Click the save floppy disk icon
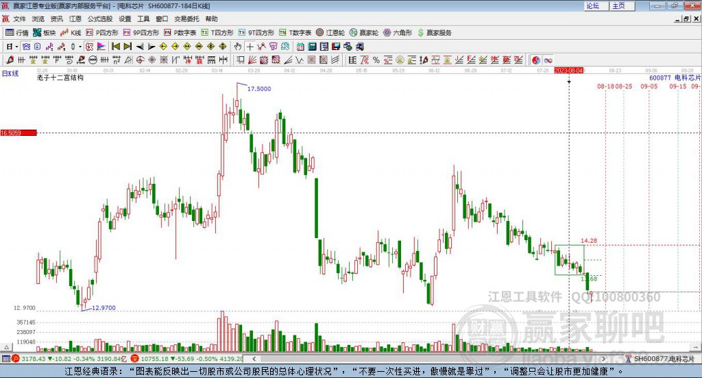Screen dimensions: 702x378 coord(336,47)
